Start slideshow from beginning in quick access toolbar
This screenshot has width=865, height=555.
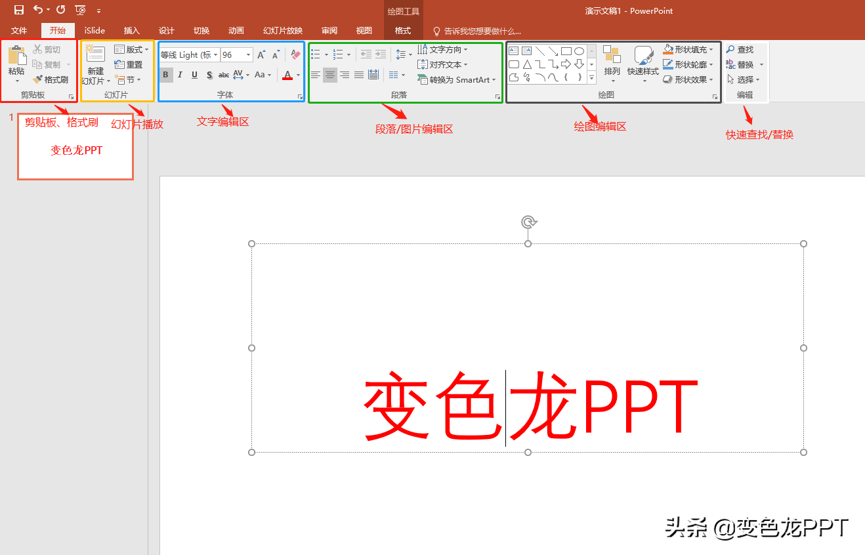81,10
